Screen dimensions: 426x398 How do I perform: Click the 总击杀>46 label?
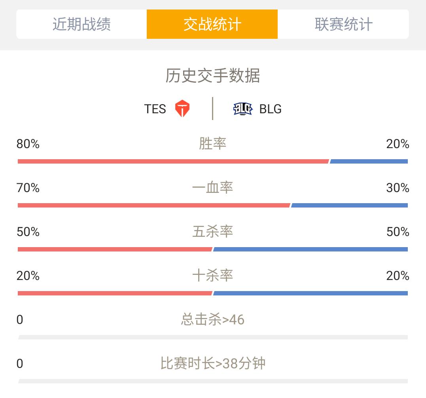pos(213,319)
